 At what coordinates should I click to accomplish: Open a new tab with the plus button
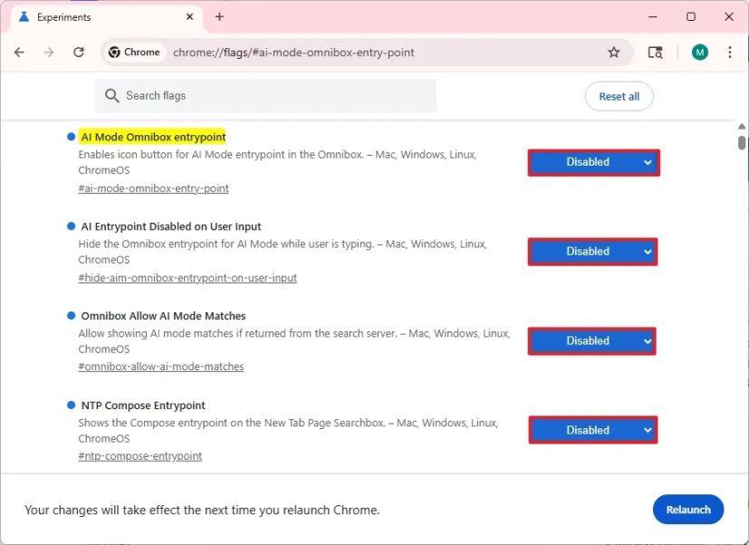coord(219,16)
